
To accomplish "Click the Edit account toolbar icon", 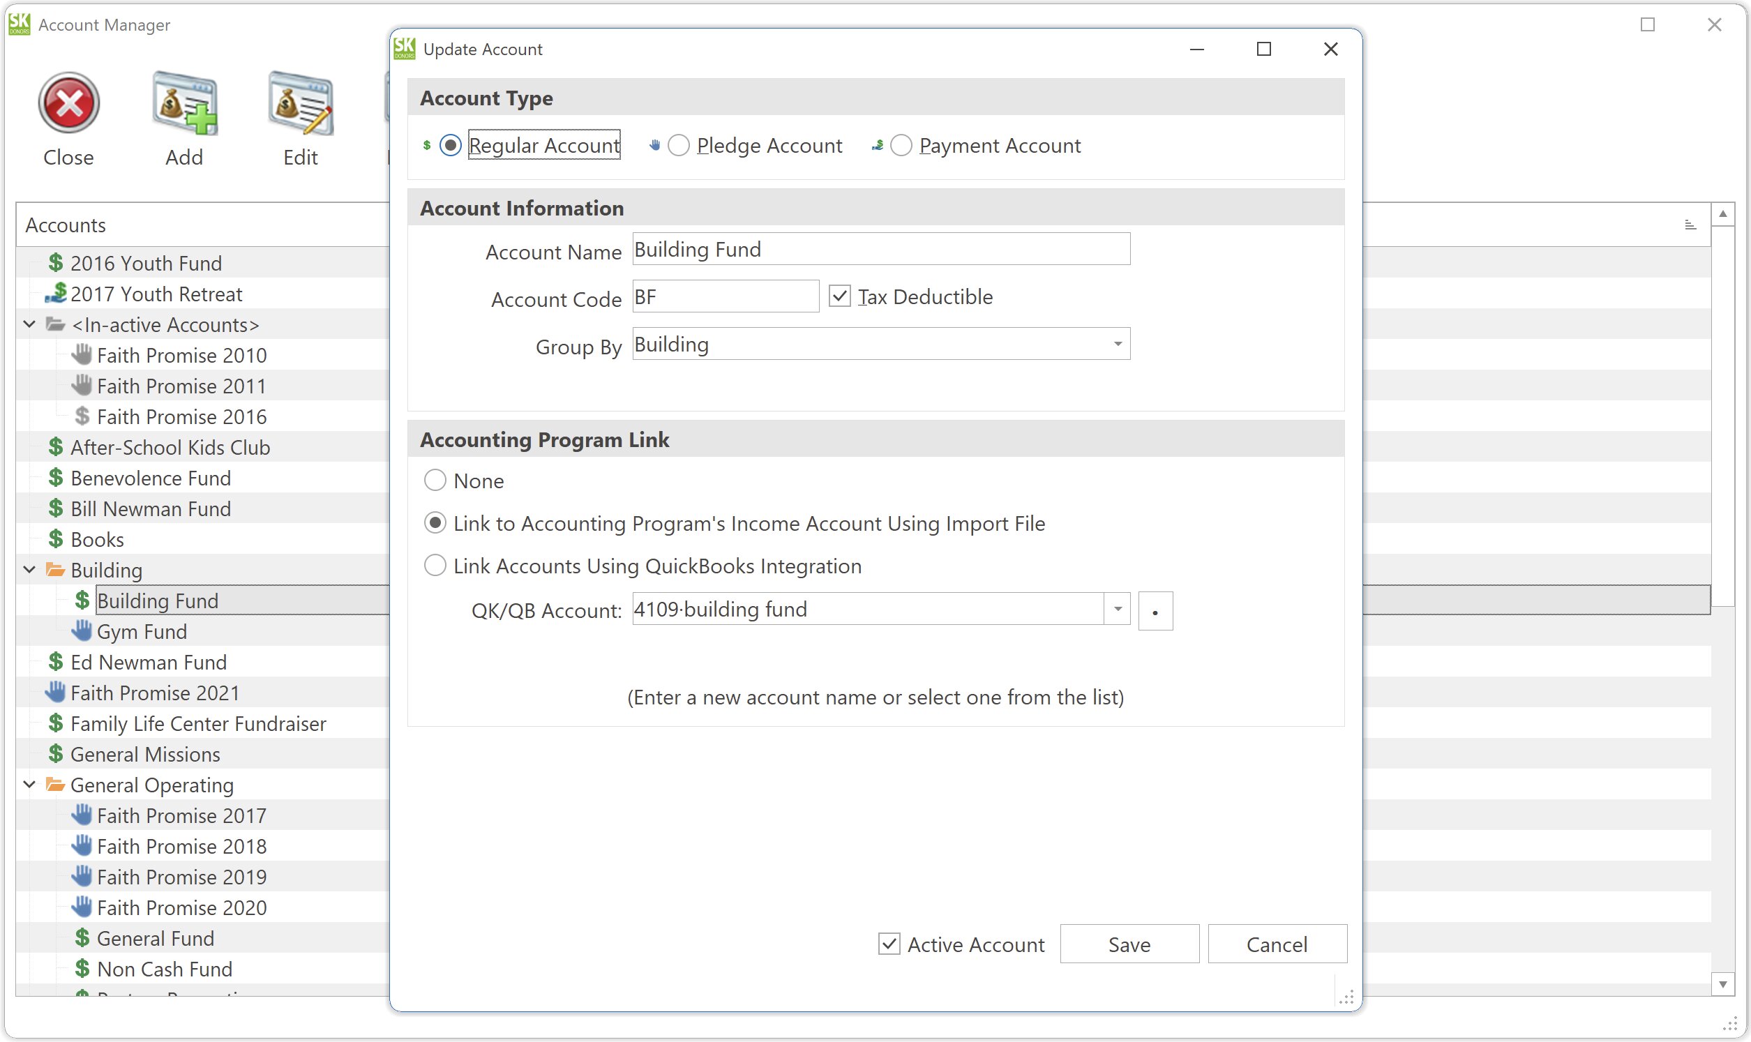I will pyautogui.click(x=301, y=104).
